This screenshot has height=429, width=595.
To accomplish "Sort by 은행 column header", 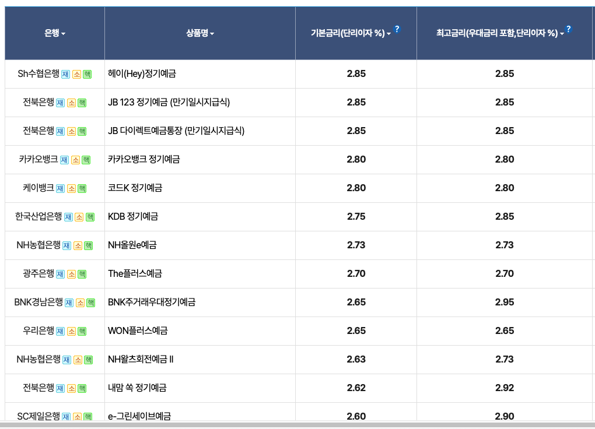I will [x=55, y=33].
